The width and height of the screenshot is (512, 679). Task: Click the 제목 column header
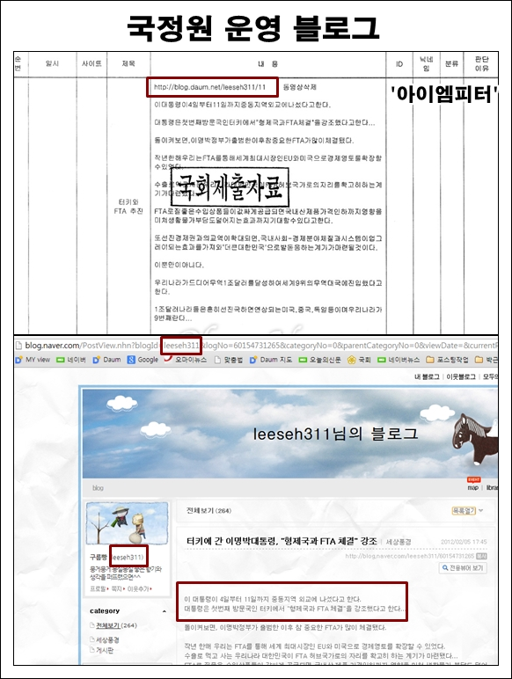pyautogui.click(x=128, y=63)
